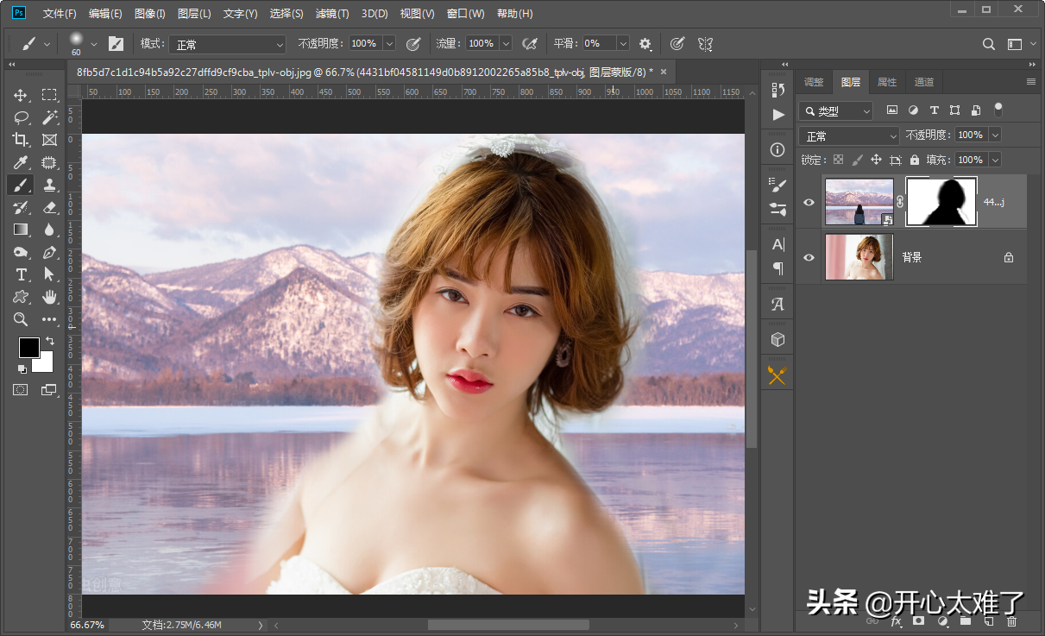Select the Gradient tool
Screen dimensions: 1045x636
[21, 230]
